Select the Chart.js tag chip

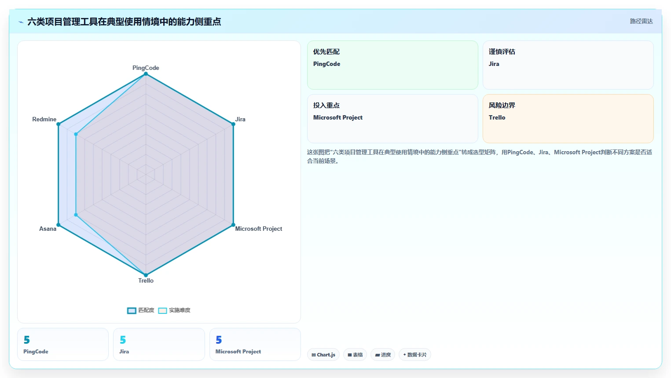(323, 355)
